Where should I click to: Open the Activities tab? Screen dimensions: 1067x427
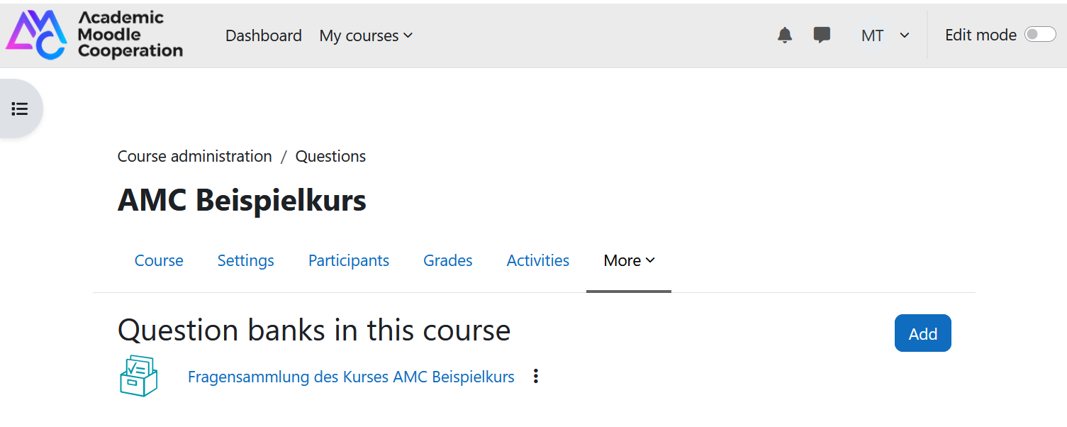coord(538,260)
